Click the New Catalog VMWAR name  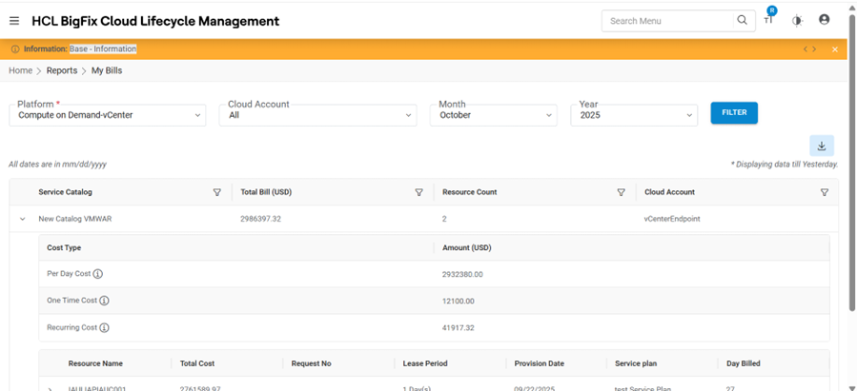75,219
